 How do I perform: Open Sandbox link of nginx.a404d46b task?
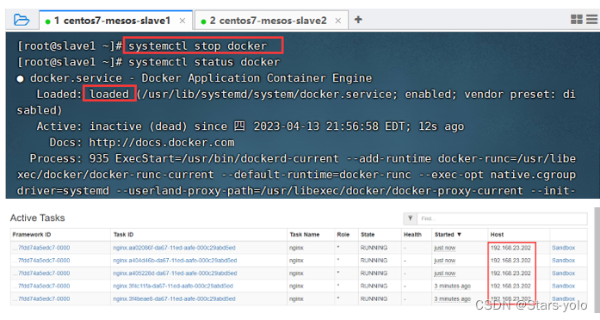coord(563,261)
